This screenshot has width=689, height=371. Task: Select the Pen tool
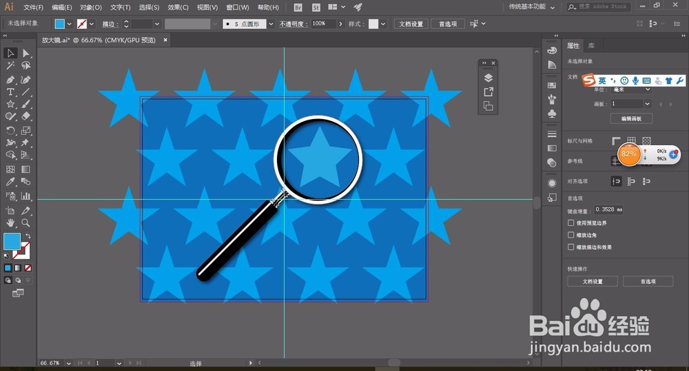[x=10, y=80]
